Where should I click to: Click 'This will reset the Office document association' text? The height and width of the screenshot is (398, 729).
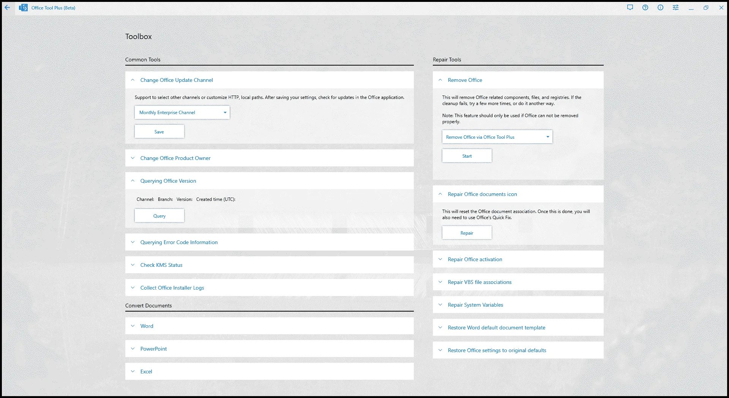[516, 215]
